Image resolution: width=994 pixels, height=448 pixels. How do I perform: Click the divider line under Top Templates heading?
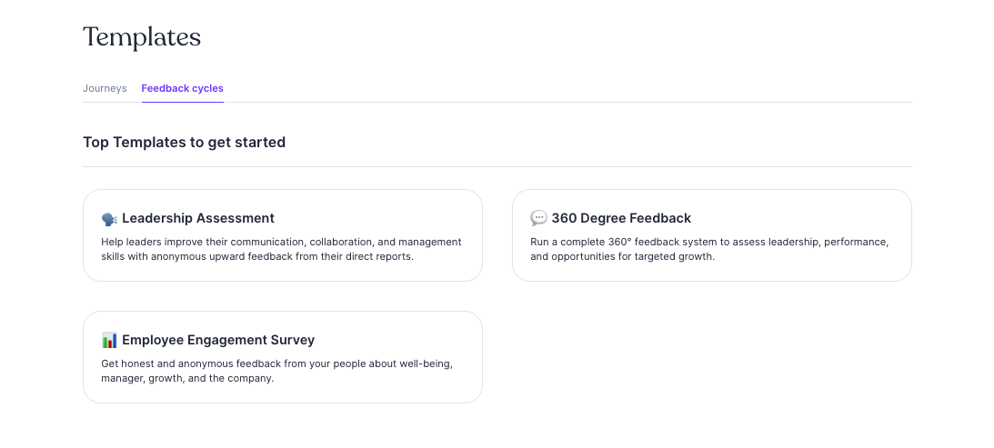click(497, 166)
